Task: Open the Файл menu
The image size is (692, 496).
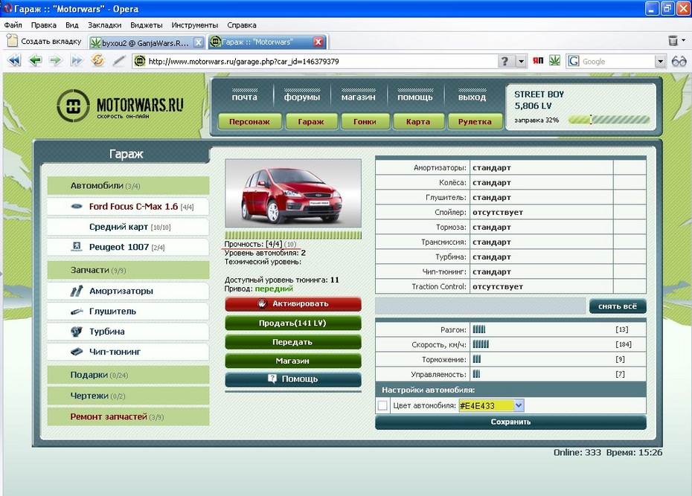Action: click(x=13, y=25)
